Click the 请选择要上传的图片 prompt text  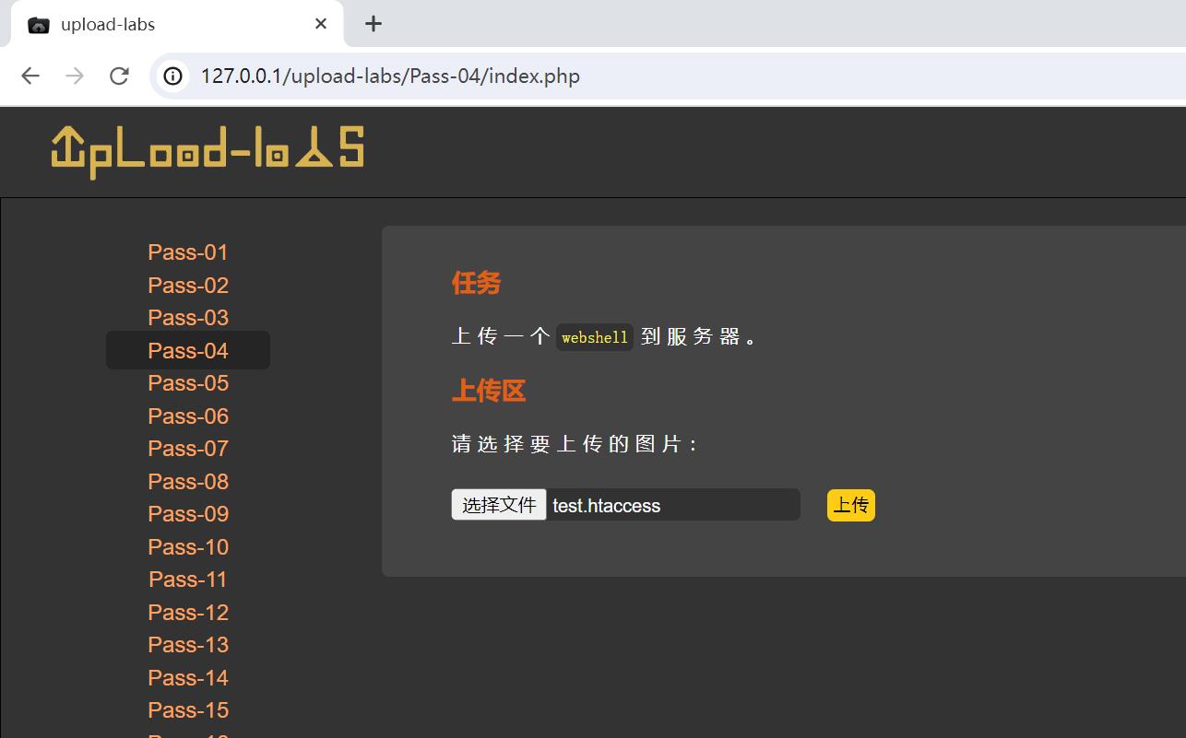575,444
